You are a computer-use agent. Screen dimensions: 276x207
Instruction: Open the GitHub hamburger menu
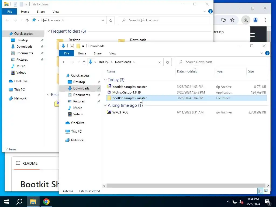[252, 35]
